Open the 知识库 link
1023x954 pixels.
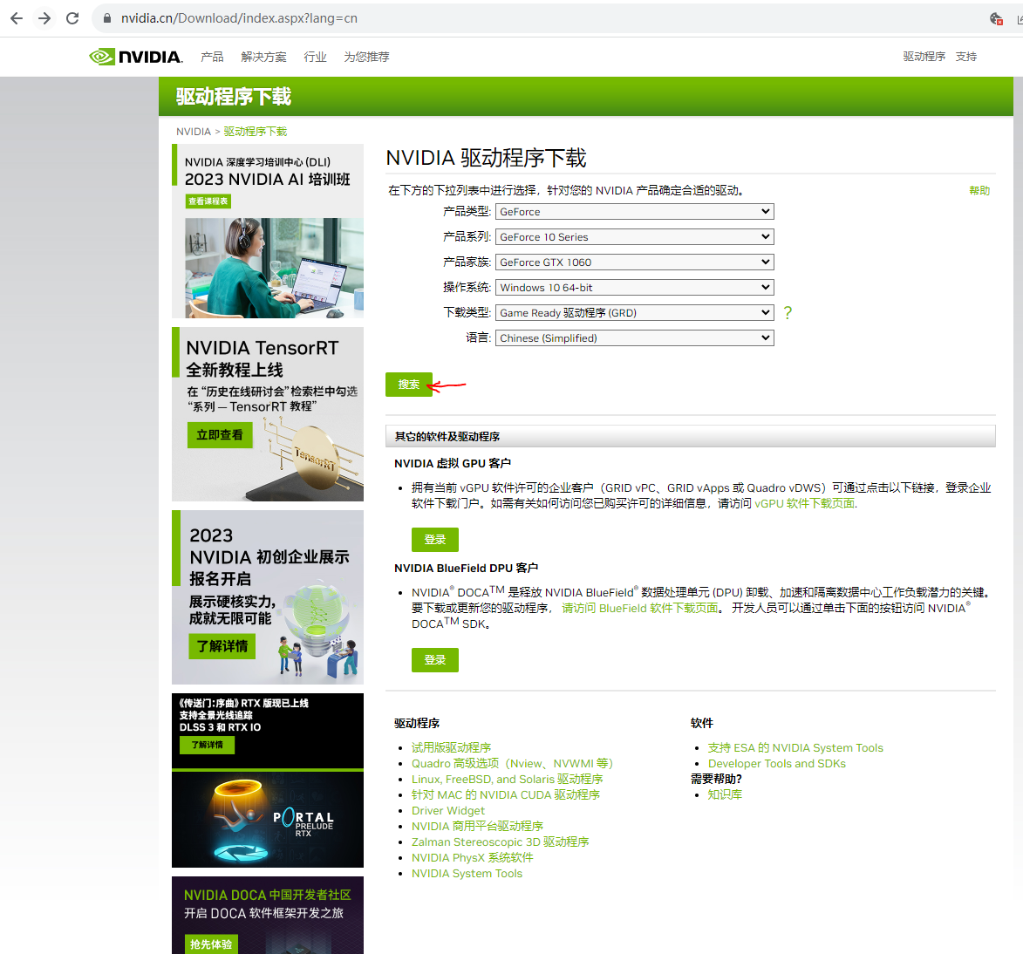725,794
